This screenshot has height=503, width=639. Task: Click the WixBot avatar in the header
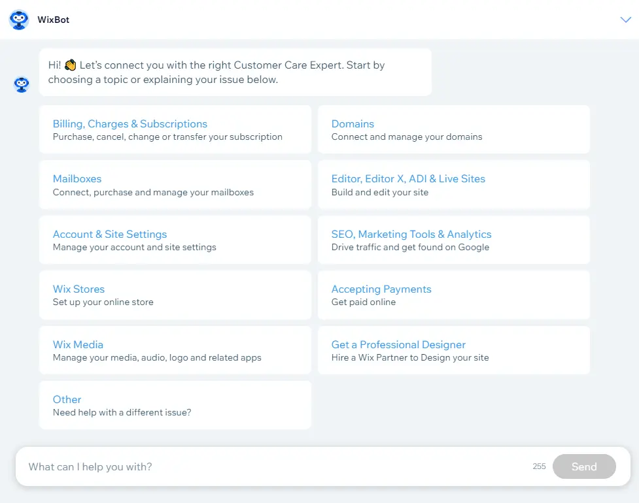tap(19, 20)
